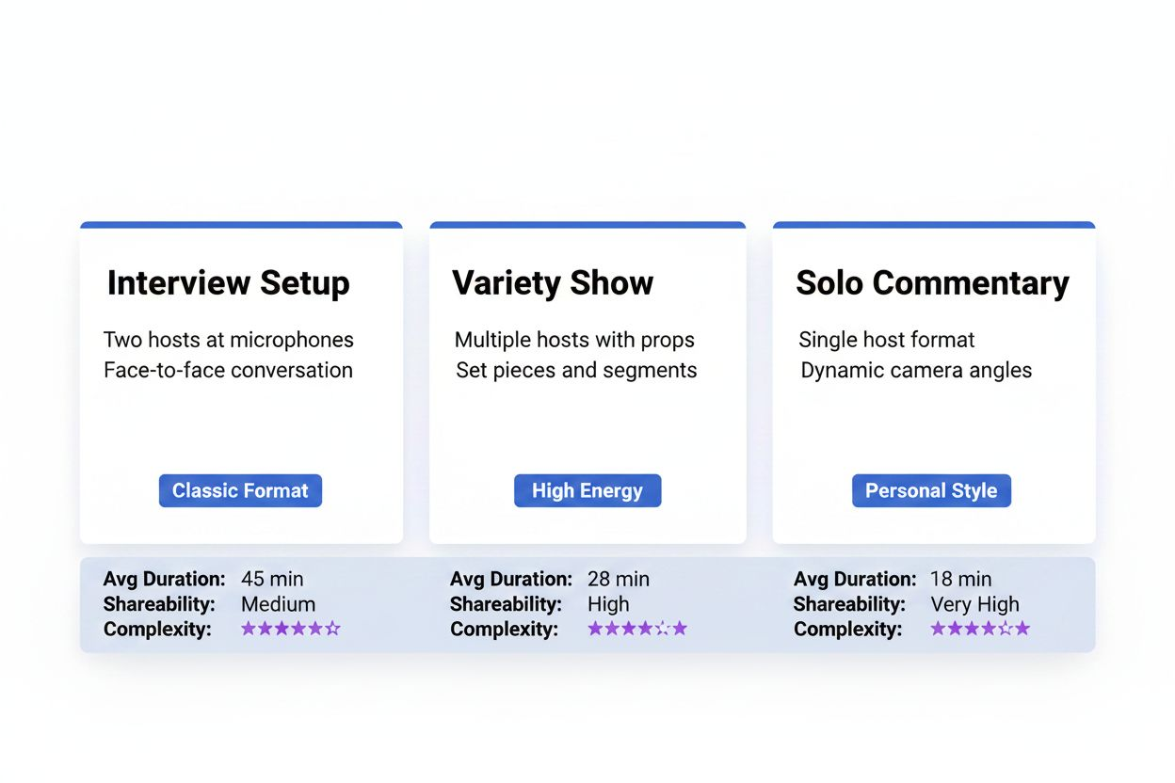
Task: Click the Personal Style badge
Action: click(x=931, y=490)
